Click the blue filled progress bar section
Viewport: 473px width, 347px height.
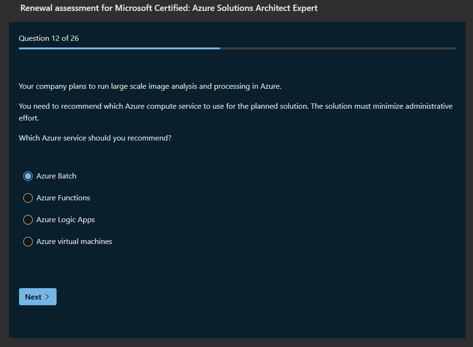coord(119,48)
